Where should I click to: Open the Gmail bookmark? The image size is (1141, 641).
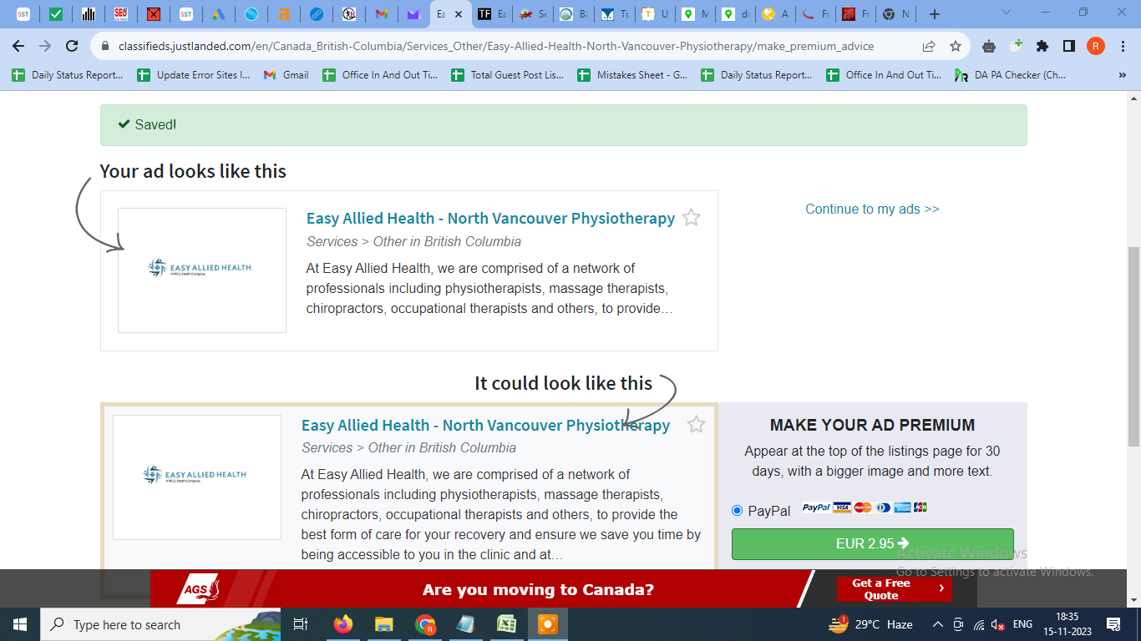coord(287,74)
